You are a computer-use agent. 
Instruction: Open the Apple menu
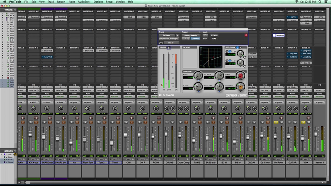[5, 2]
